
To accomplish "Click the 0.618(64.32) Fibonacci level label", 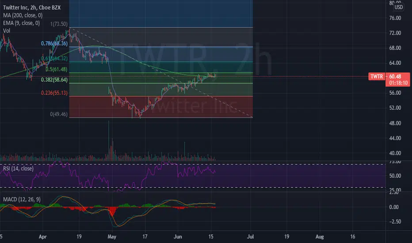I will tap(54, 58).
